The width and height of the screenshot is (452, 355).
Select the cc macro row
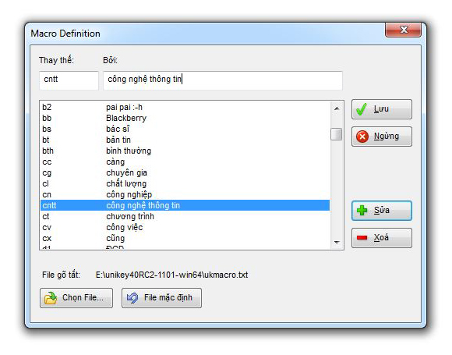pyautogui.click(x=185, y=162)
